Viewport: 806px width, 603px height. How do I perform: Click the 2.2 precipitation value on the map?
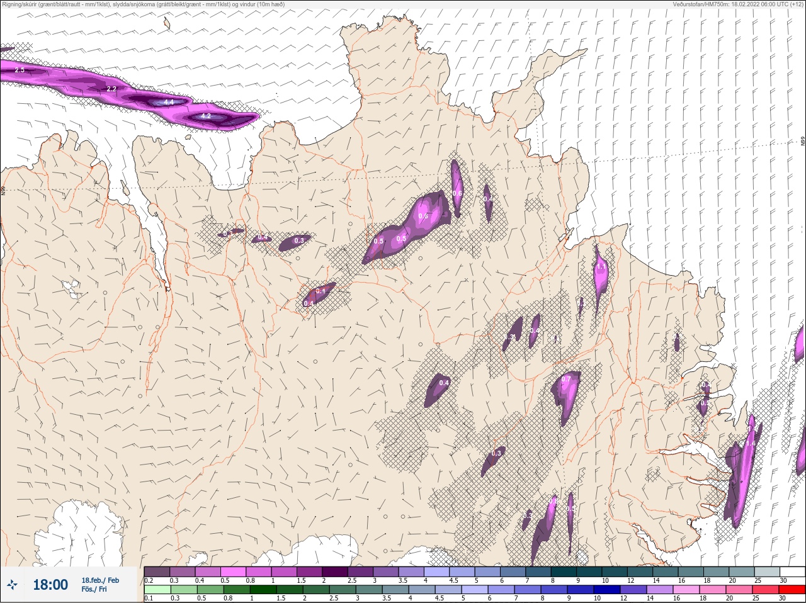click(x=111, y=89)
